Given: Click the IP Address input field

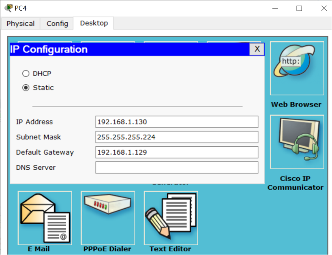Looking at the screenshot, I should pyautogui.click(x=177, y=122).
